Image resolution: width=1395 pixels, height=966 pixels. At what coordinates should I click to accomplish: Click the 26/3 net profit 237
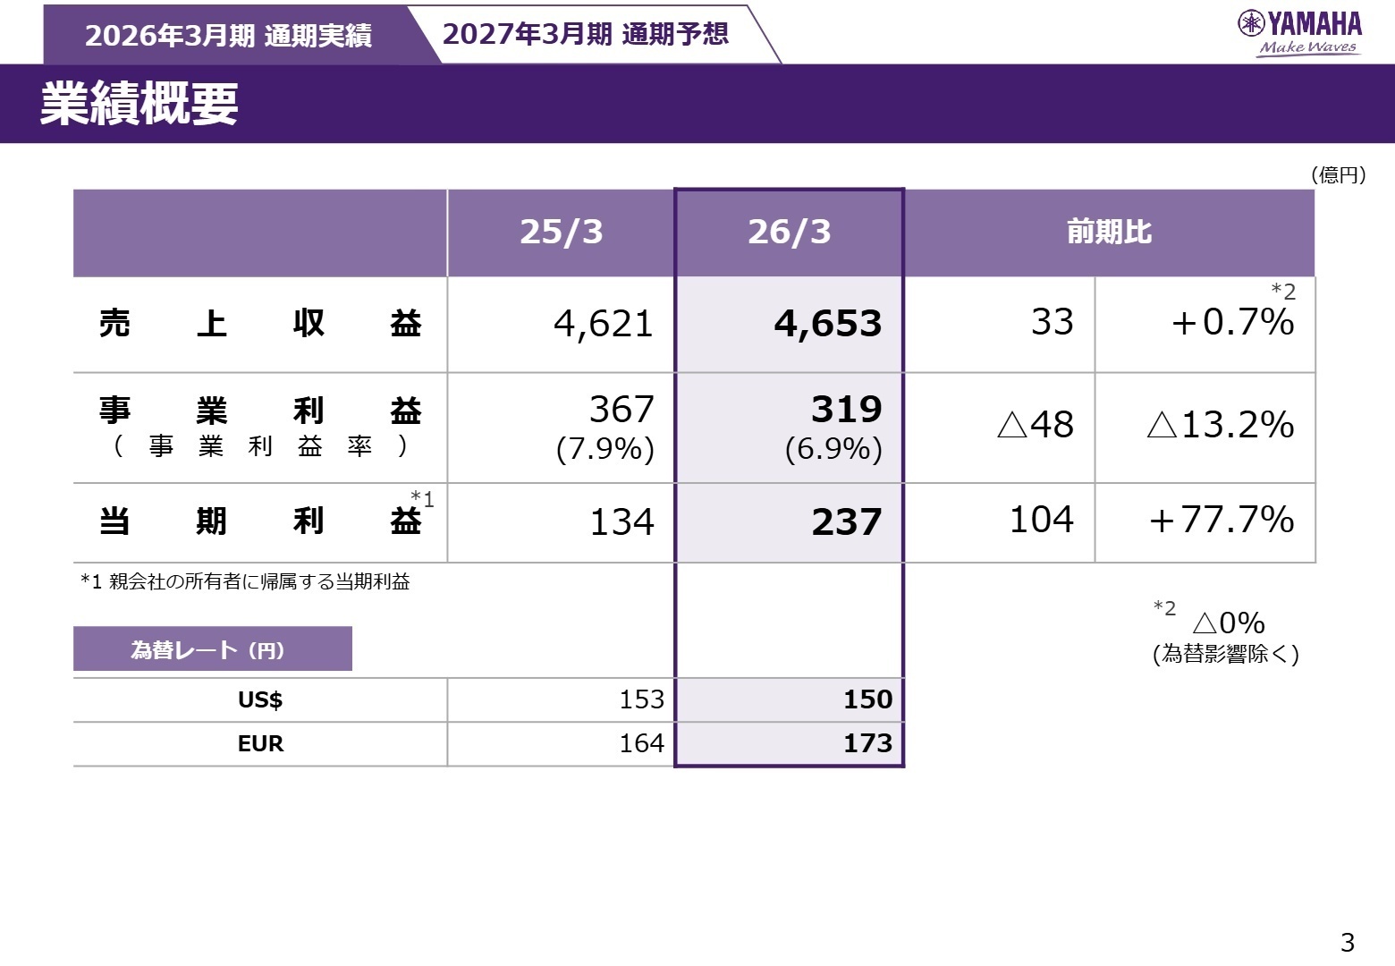pyautogui.click(x=846, y=521)
